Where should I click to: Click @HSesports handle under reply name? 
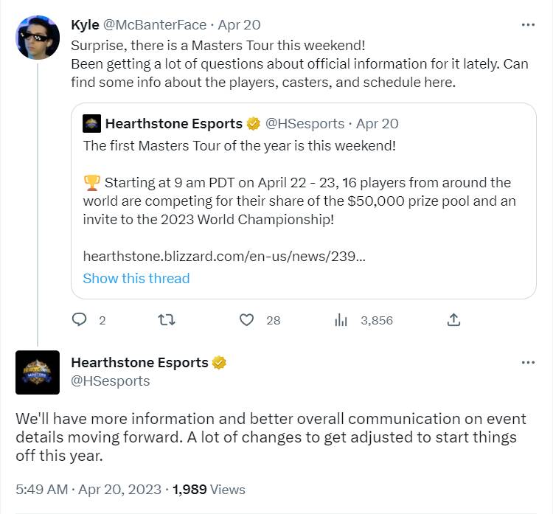(x=110, y=381)
